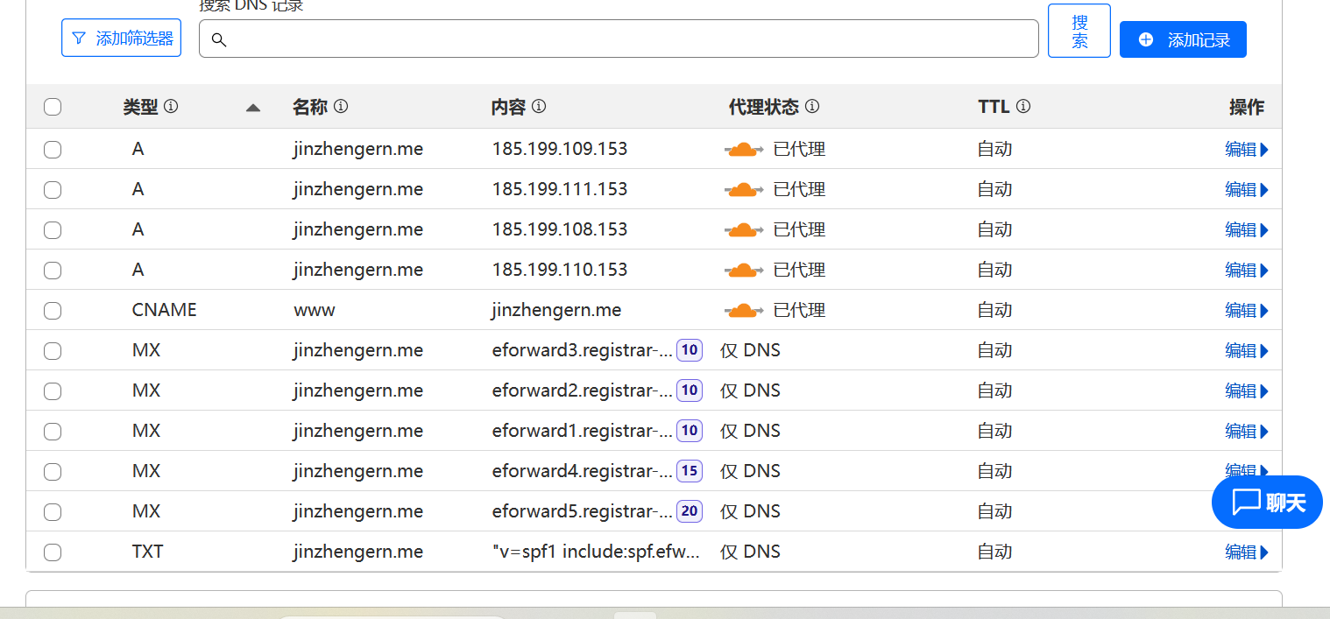The height and width of the screenshot is (619, 1330).
Task: Focus the DNS record search field
Action: [619, 39]
